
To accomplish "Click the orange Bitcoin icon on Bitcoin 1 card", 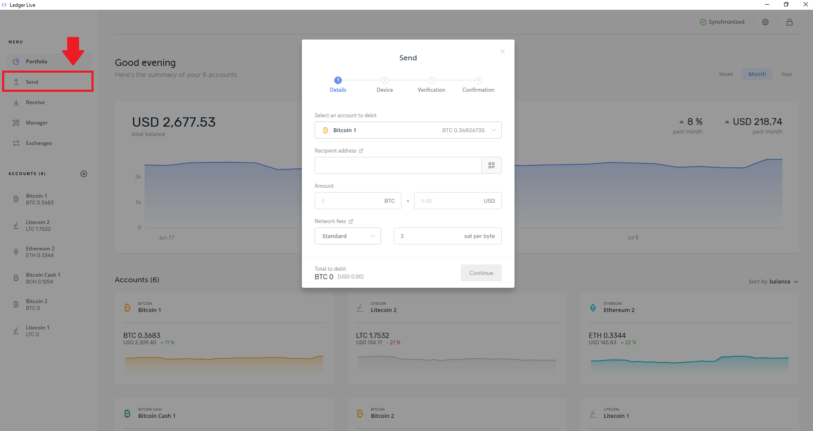I will (x=127, y=308).
